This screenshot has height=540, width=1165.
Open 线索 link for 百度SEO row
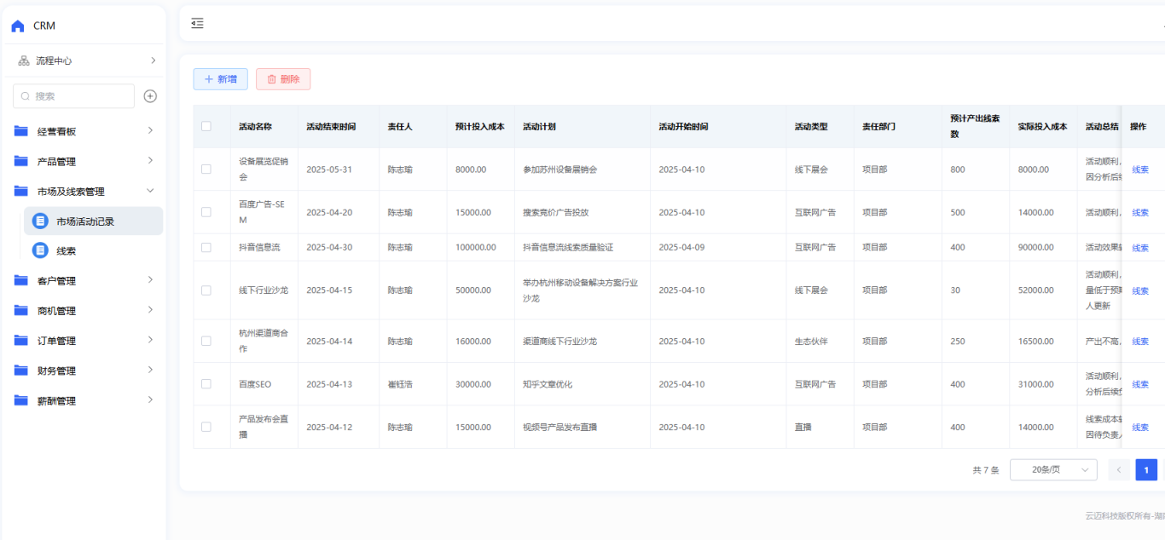[x=1140, y=385]
